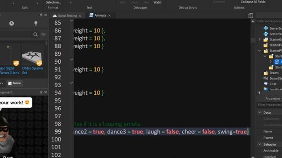Select the StarterPack icon in Explorer
This screenshot has height=158, width=282.
(266, 45)
